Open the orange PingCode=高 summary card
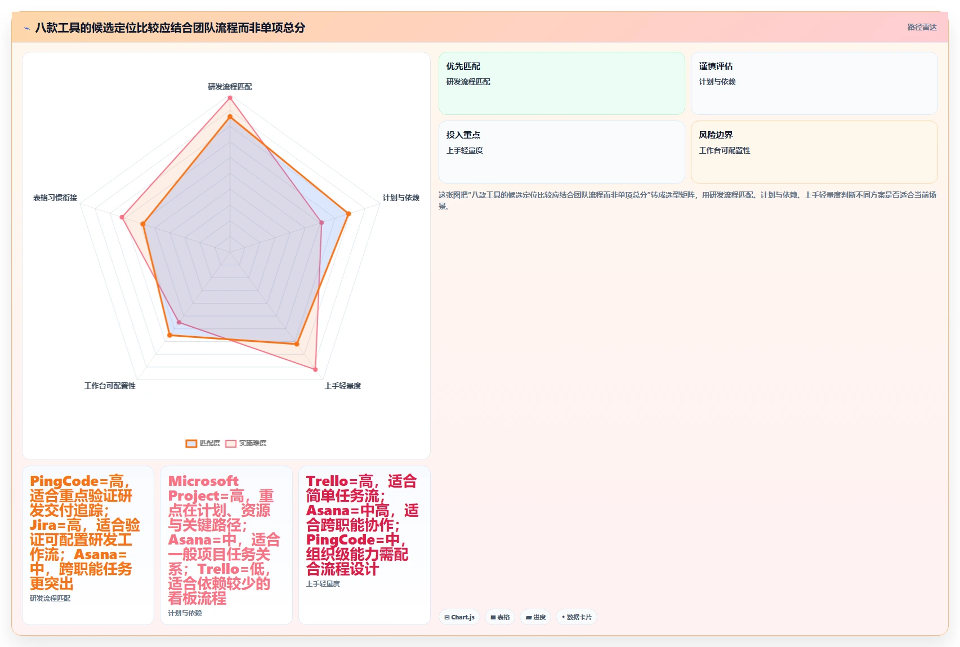This screenshot has height=647, width=960. tap(88, 545)
